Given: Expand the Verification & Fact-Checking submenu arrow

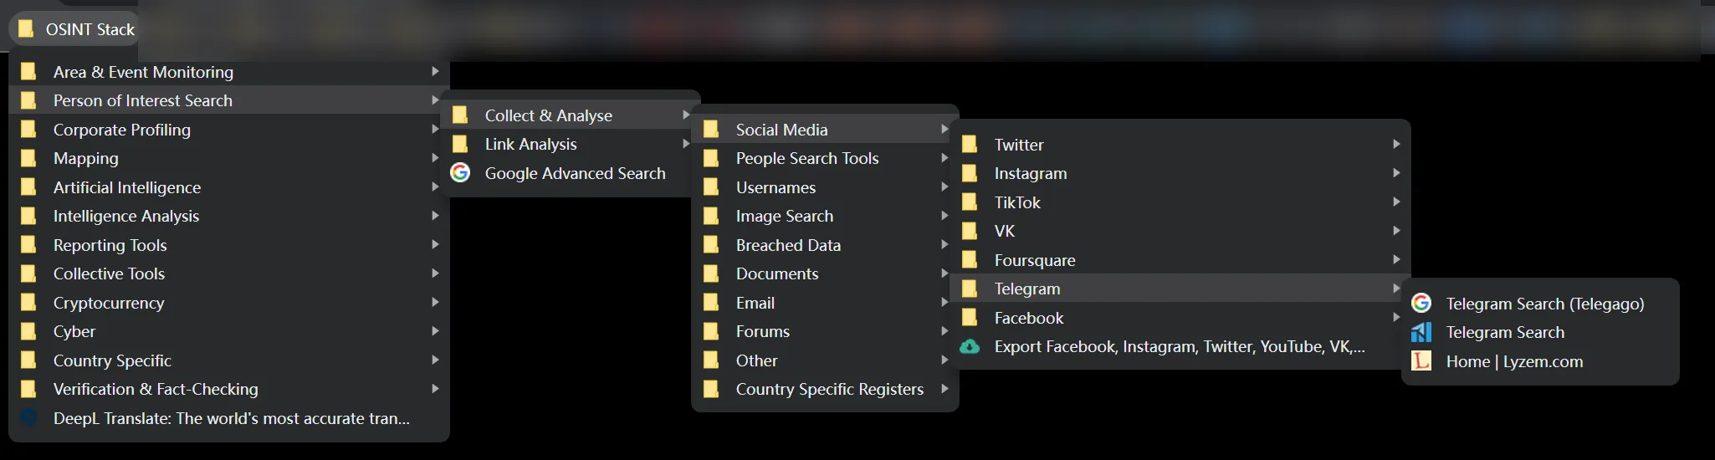Looking at the screenshot, I should [x=435, y=388].
